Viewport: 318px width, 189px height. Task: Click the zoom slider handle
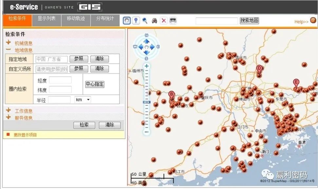pyautogui.click(x=147, y=102)
